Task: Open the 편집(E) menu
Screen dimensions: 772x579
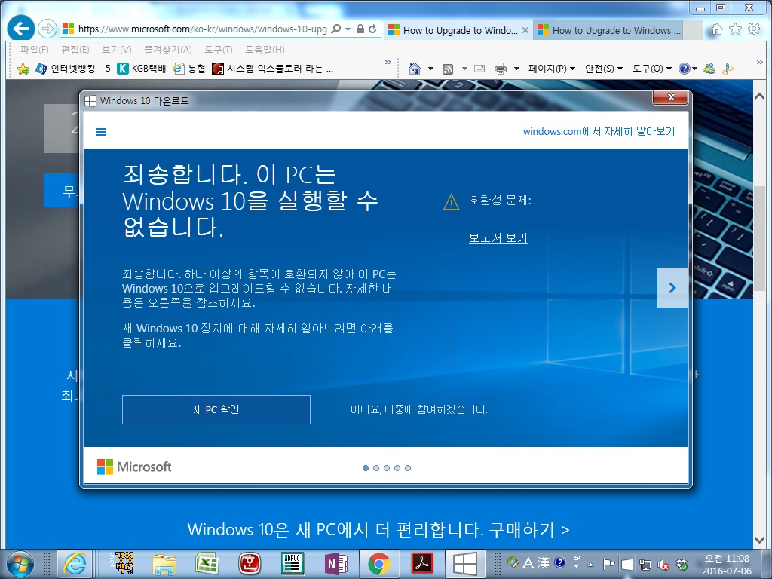Action: [75, 50]
